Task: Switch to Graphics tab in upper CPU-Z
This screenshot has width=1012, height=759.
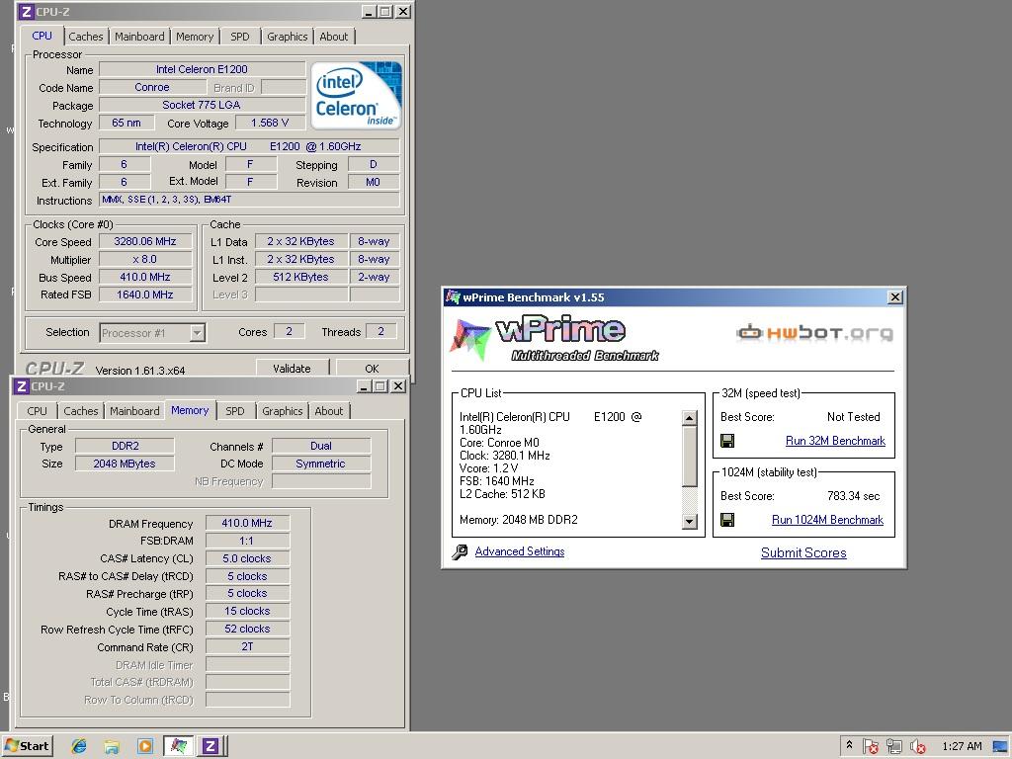Action: 288,37
